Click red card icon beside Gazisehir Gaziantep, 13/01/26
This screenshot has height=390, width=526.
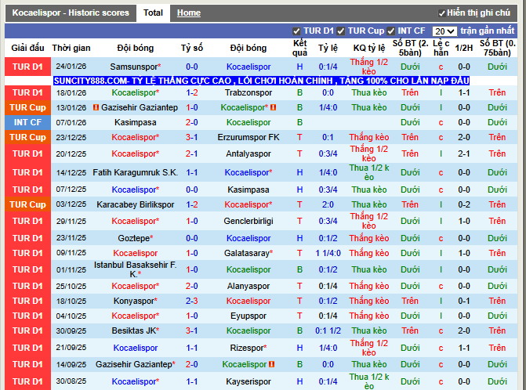[96, 107]
